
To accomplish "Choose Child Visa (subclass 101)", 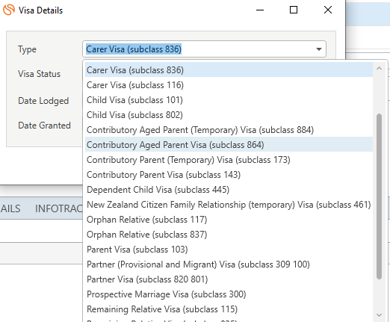I will tap(229, 100).
